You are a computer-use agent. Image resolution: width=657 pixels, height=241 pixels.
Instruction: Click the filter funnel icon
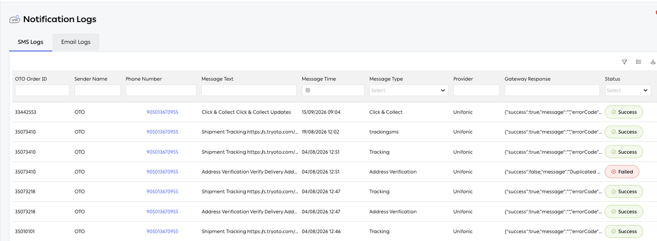[624, 62]
